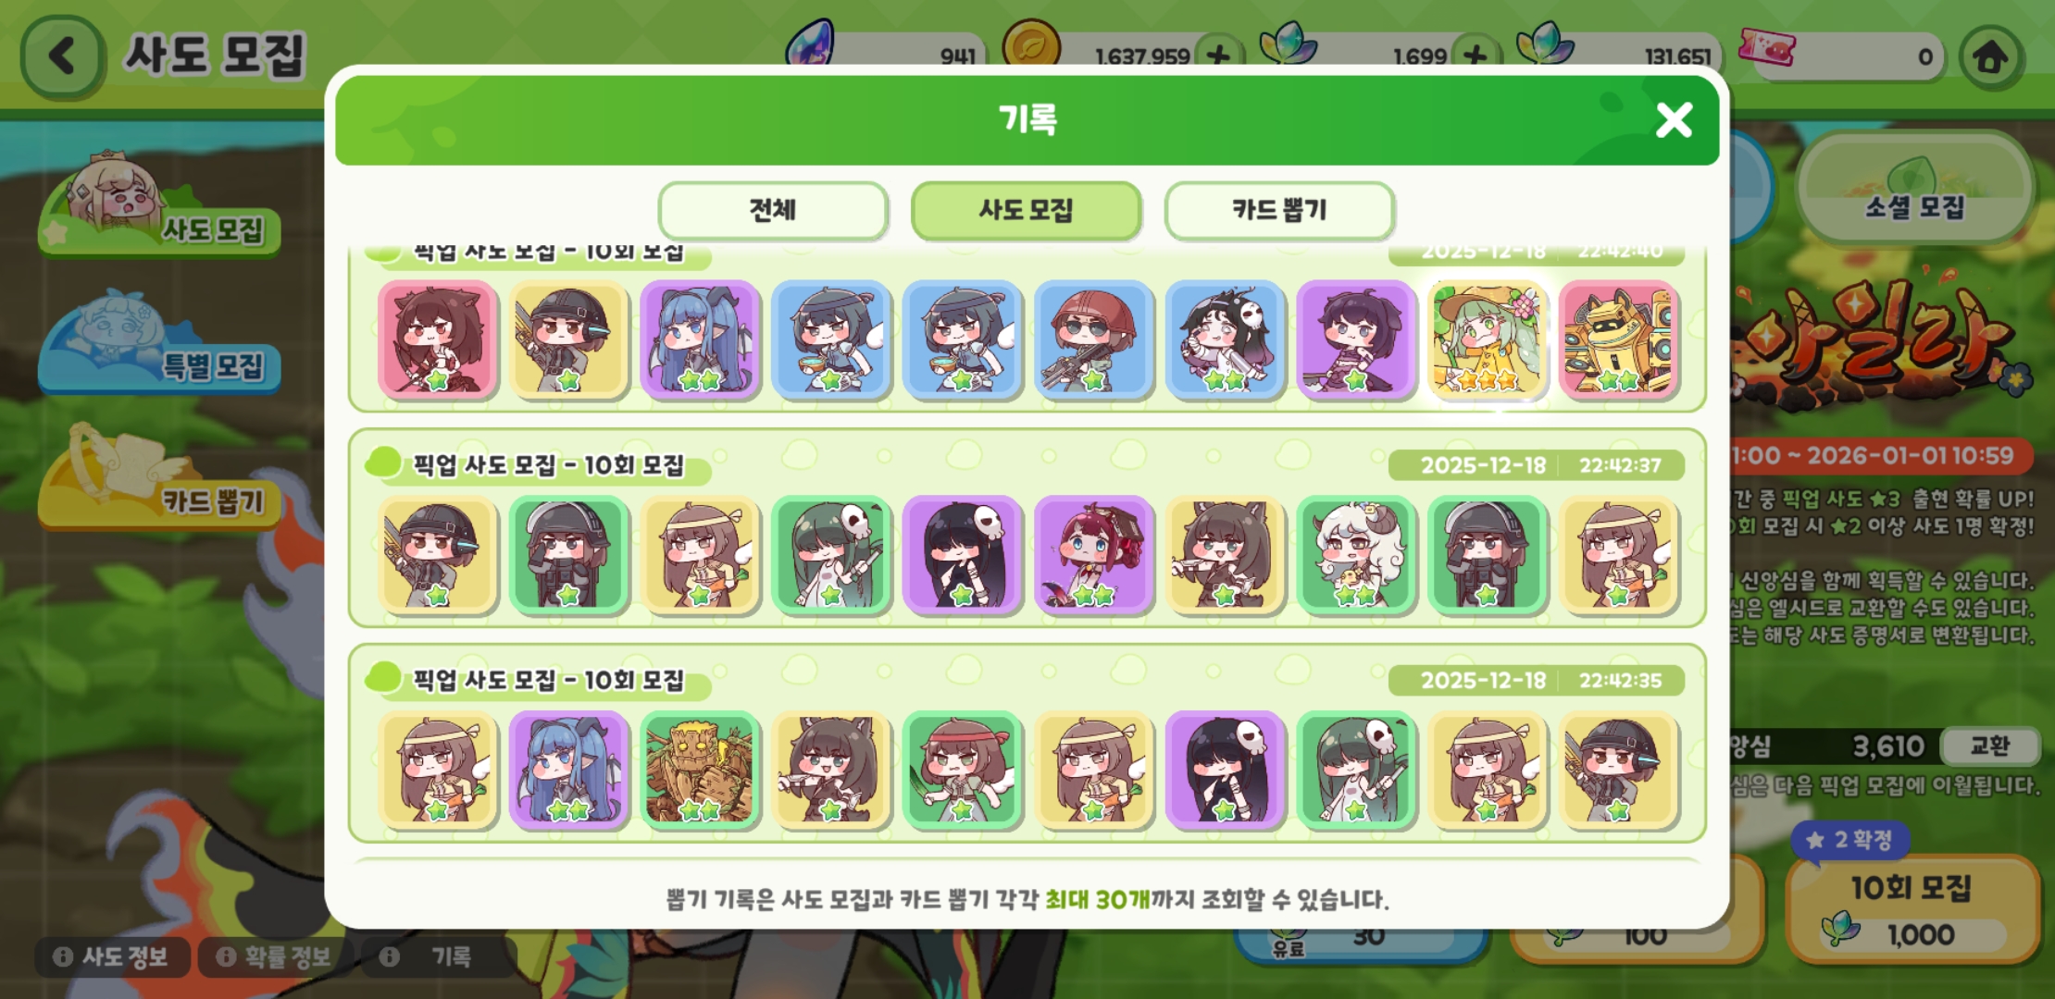
Task: Select the 전체 tab
Action: (x=773, y=211)
